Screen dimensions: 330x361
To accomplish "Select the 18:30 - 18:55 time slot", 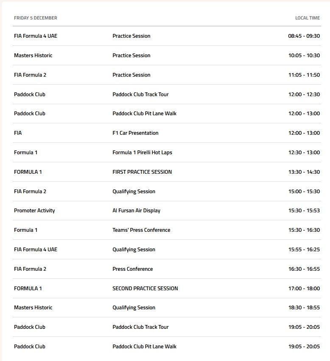I will tap(304, 308).
